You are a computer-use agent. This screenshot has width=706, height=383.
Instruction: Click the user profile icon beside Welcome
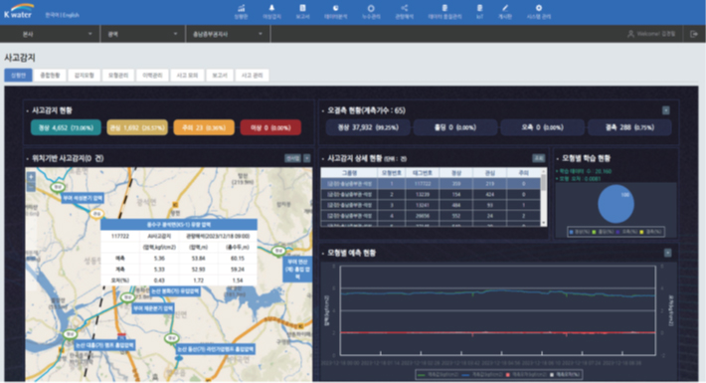(x=630, y=34)
